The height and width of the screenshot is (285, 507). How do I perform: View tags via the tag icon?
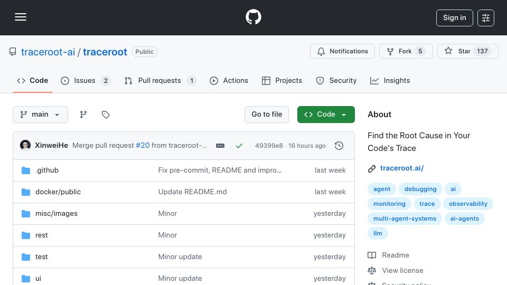[106, 115]
